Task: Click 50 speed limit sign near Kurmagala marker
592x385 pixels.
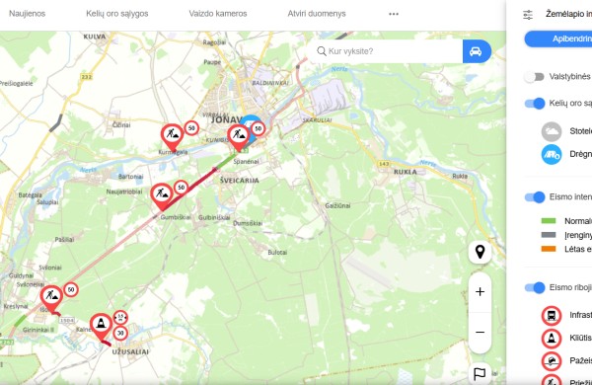Action: (x=191, y=128)
